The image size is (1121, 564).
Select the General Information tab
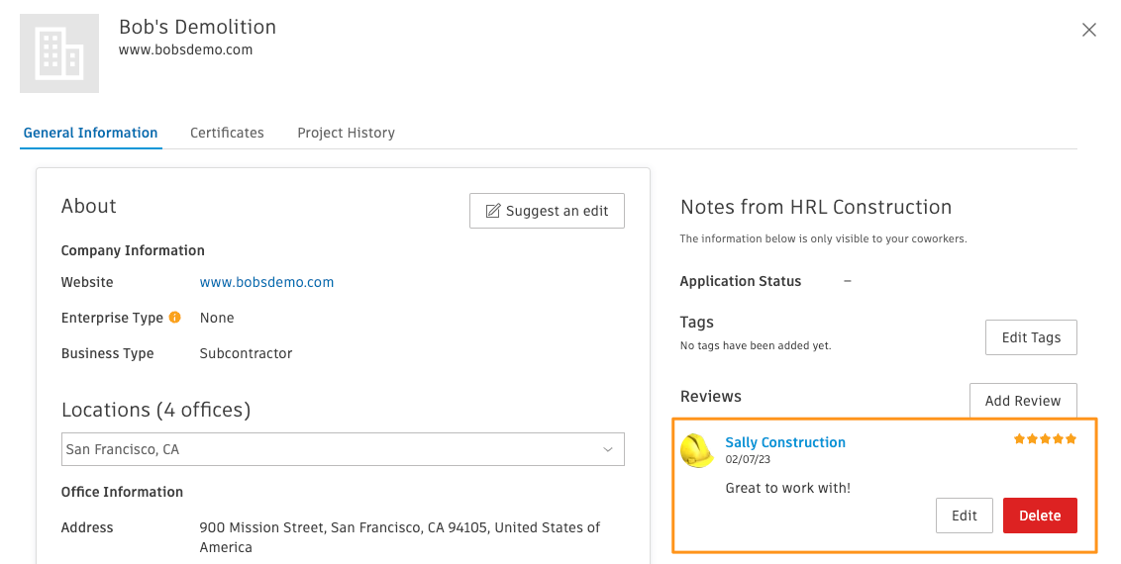[91, 133]
